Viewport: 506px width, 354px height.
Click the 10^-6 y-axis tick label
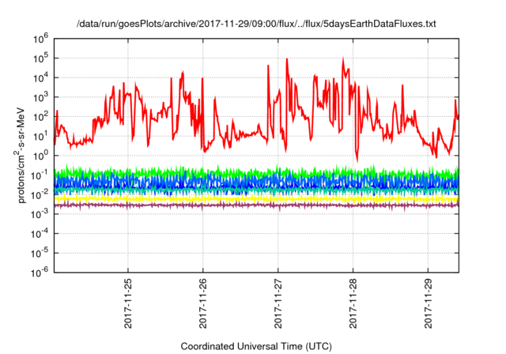39,273
